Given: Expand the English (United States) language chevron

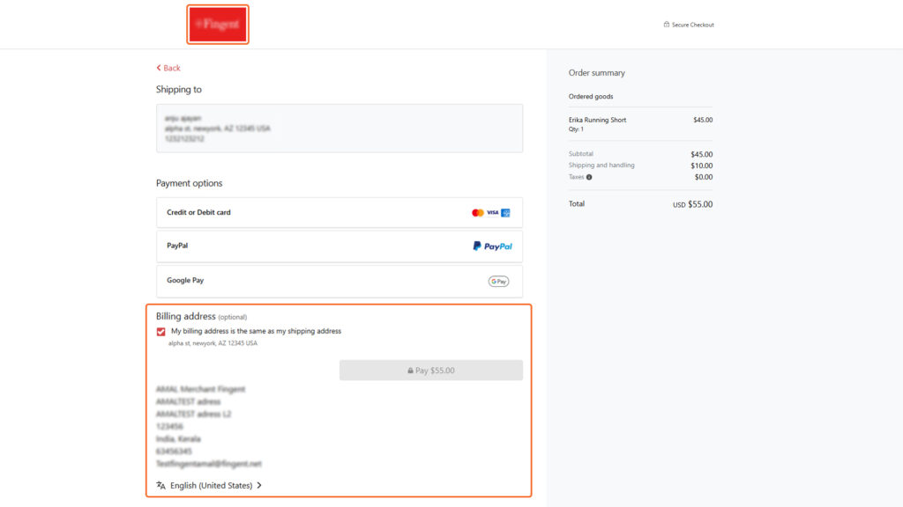Looking at the screenshot, I should tap(259, 485).
